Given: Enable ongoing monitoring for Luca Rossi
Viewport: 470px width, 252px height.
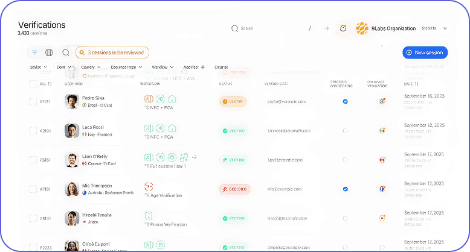Looking at the screenshot, I should [346, 130].
